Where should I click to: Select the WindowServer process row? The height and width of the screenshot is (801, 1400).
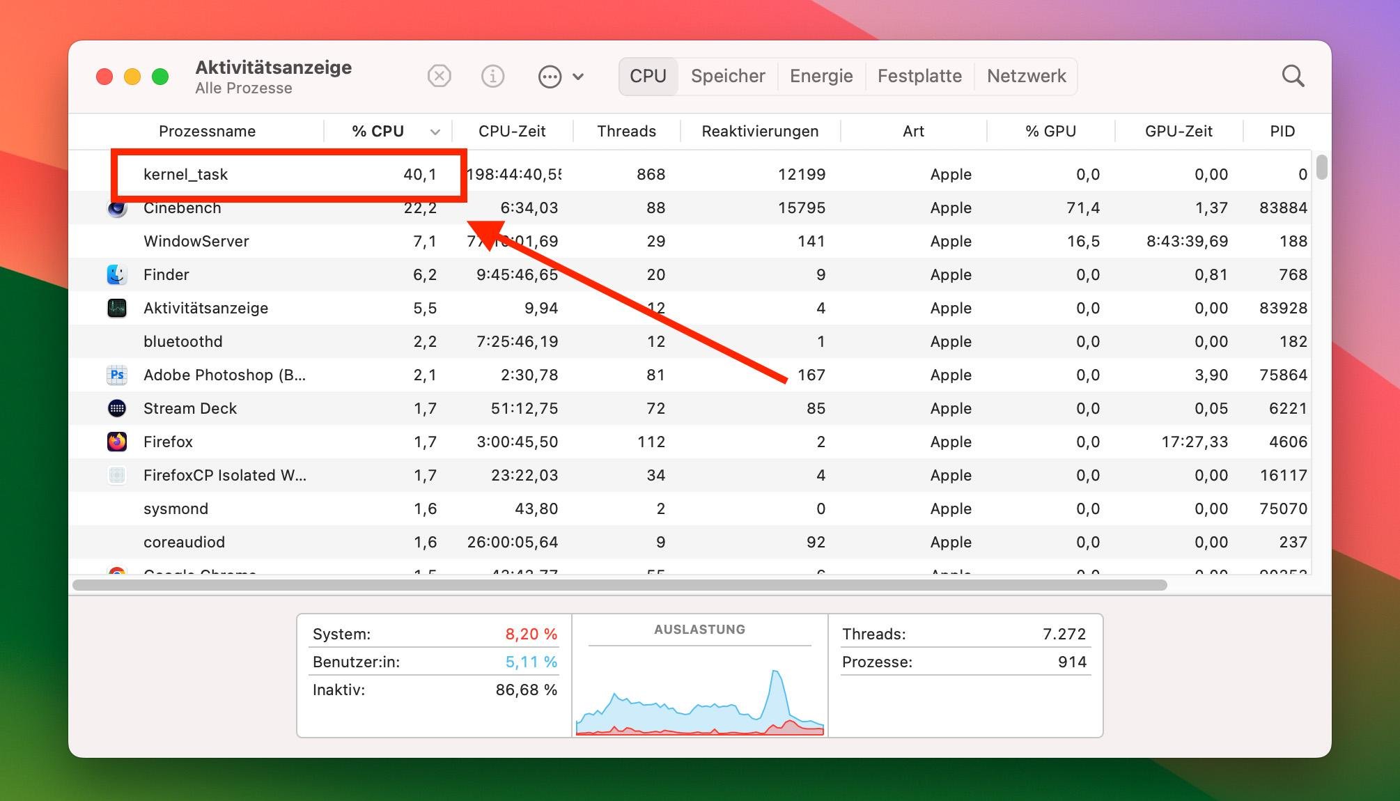[690, 241]
